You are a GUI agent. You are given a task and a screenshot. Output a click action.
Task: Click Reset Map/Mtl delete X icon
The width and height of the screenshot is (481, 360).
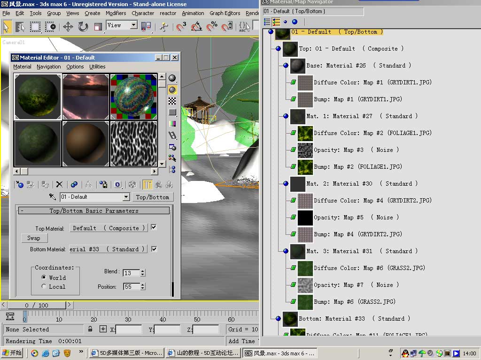[x=59, y=184]
